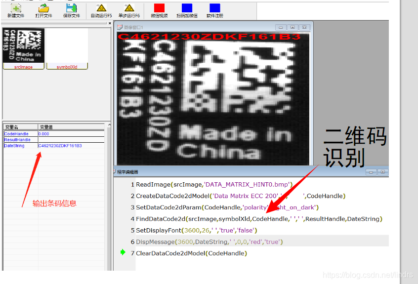Select the srcImage thumbnail
418x284 pixels.
coord(23,49)
